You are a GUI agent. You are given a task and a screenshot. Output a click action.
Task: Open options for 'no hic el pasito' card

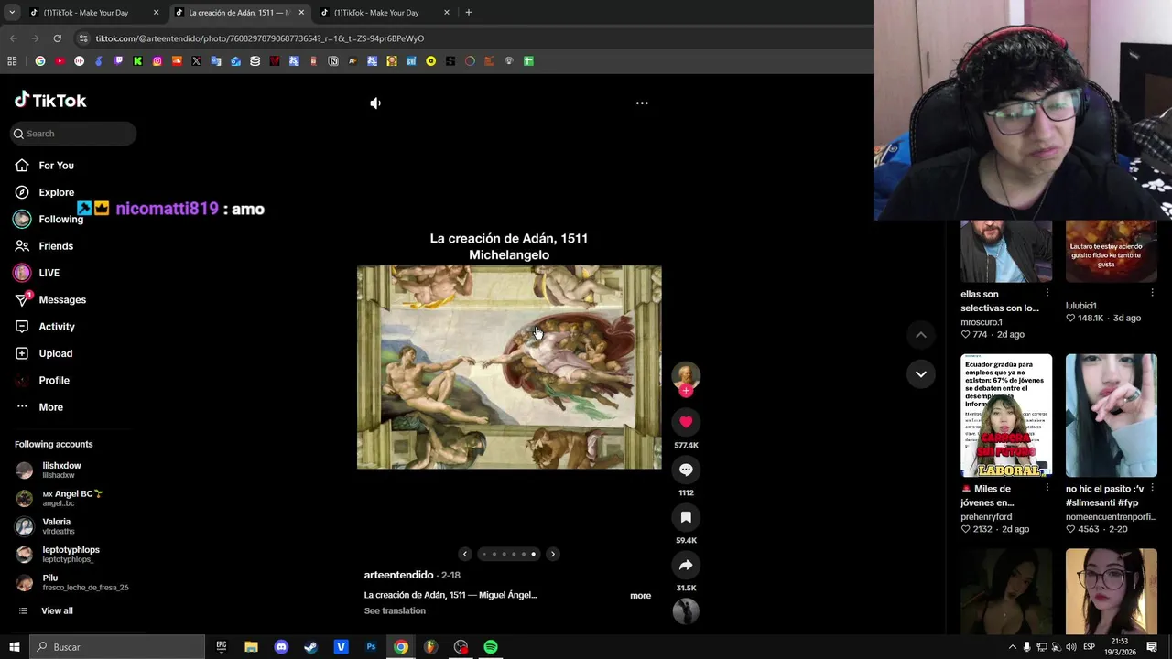[1152, 488]
